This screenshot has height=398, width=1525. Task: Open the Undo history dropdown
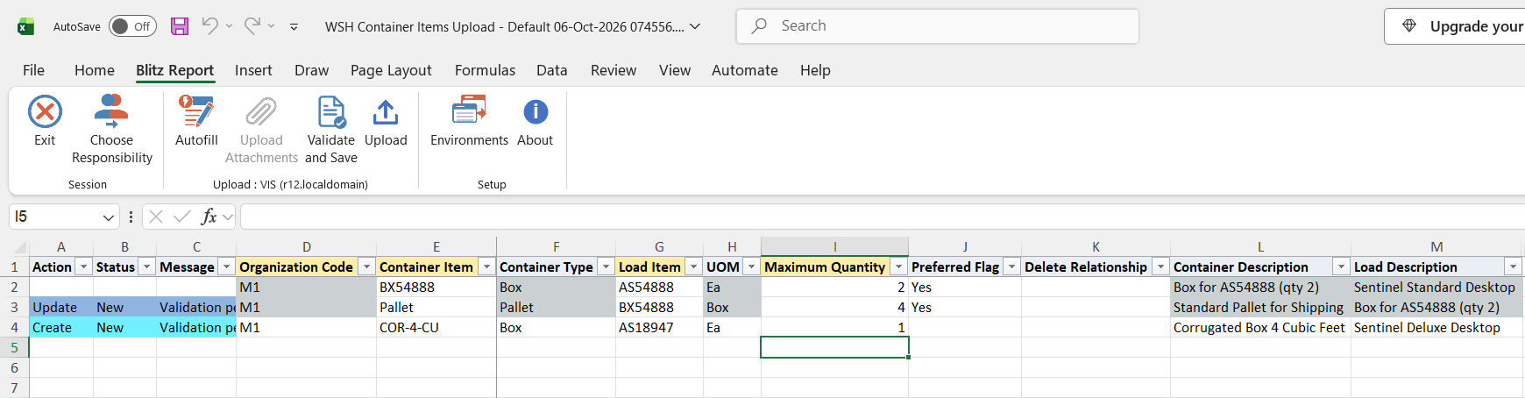click(x=229, y=26)
